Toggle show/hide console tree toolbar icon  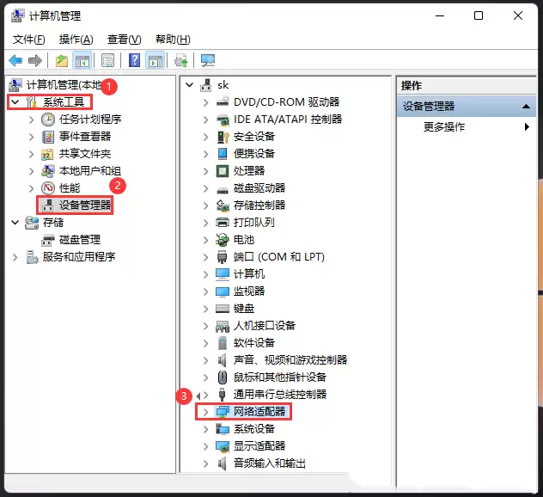[82, 61]
